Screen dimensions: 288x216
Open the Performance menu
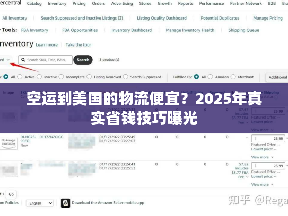[212, 4]
